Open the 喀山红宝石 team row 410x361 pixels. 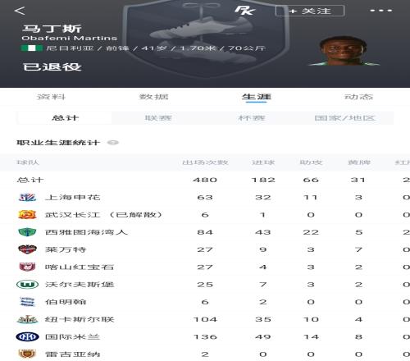pyautogui.click(x=205, y=267)
